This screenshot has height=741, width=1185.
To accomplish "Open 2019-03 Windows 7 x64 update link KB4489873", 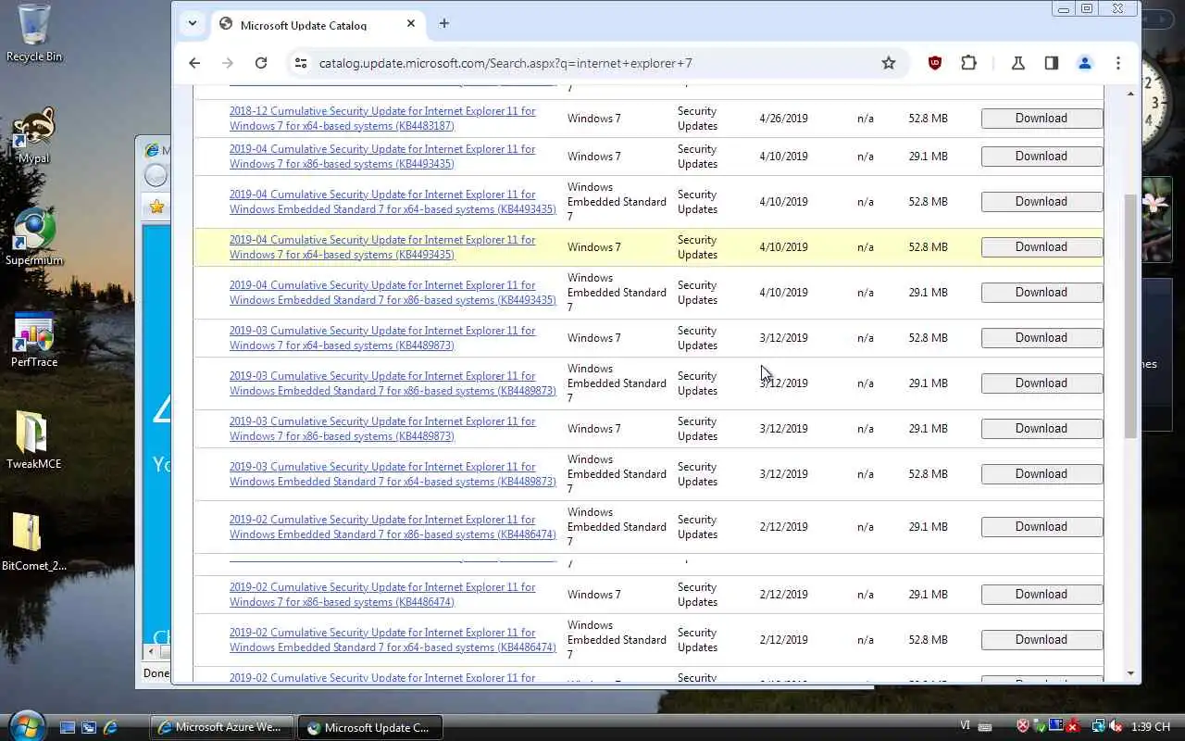I will [x=382, y=338].
